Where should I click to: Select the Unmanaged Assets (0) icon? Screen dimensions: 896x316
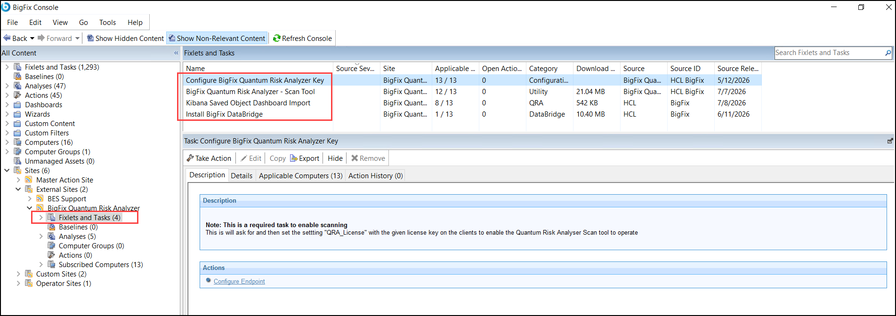17,161
